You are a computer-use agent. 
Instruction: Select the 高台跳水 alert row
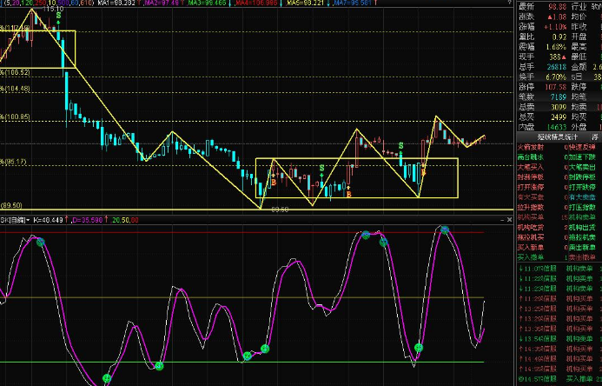(542, 157)
